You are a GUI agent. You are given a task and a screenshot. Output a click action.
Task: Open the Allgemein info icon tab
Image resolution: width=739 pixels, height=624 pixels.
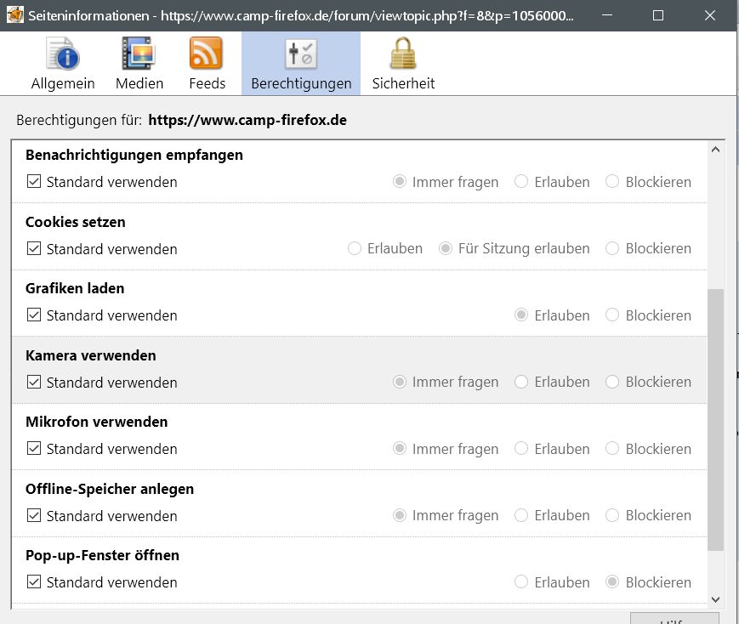(x=63, y=54)
